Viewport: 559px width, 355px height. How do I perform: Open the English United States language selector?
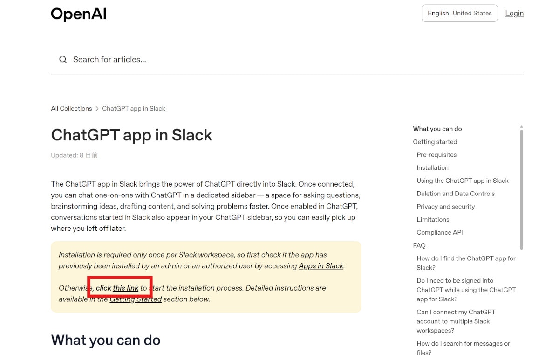459,13
